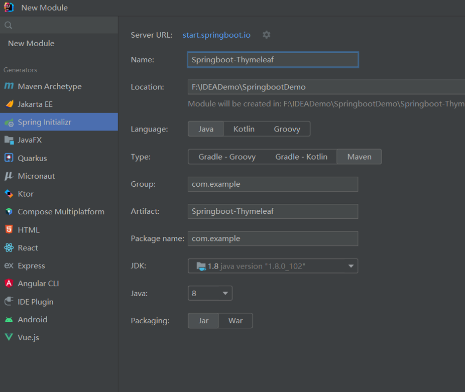Click the Vue.js generator icon
This screenshot has width=465, height=392.
point(9,337)
